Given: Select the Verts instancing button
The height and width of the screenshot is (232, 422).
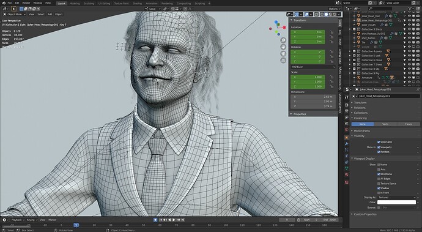Looking at the screenshot, I should 385,124.
